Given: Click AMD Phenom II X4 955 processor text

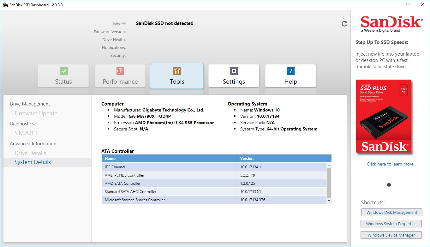Looking at the screenshot, I should [x=174, y=123].
